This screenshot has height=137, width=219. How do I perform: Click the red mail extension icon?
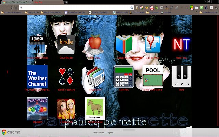click(x=152, y=8)
